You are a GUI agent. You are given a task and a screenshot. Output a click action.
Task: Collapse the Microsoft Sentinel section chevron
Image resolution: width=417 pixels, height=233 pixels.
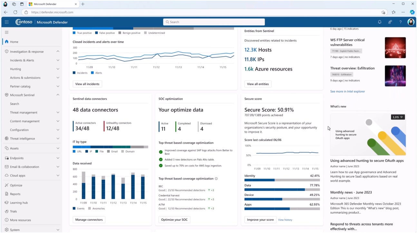pyautogui.click(x=58, y=95)
